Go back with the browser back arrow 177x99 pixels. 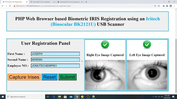tap(2, 6)
